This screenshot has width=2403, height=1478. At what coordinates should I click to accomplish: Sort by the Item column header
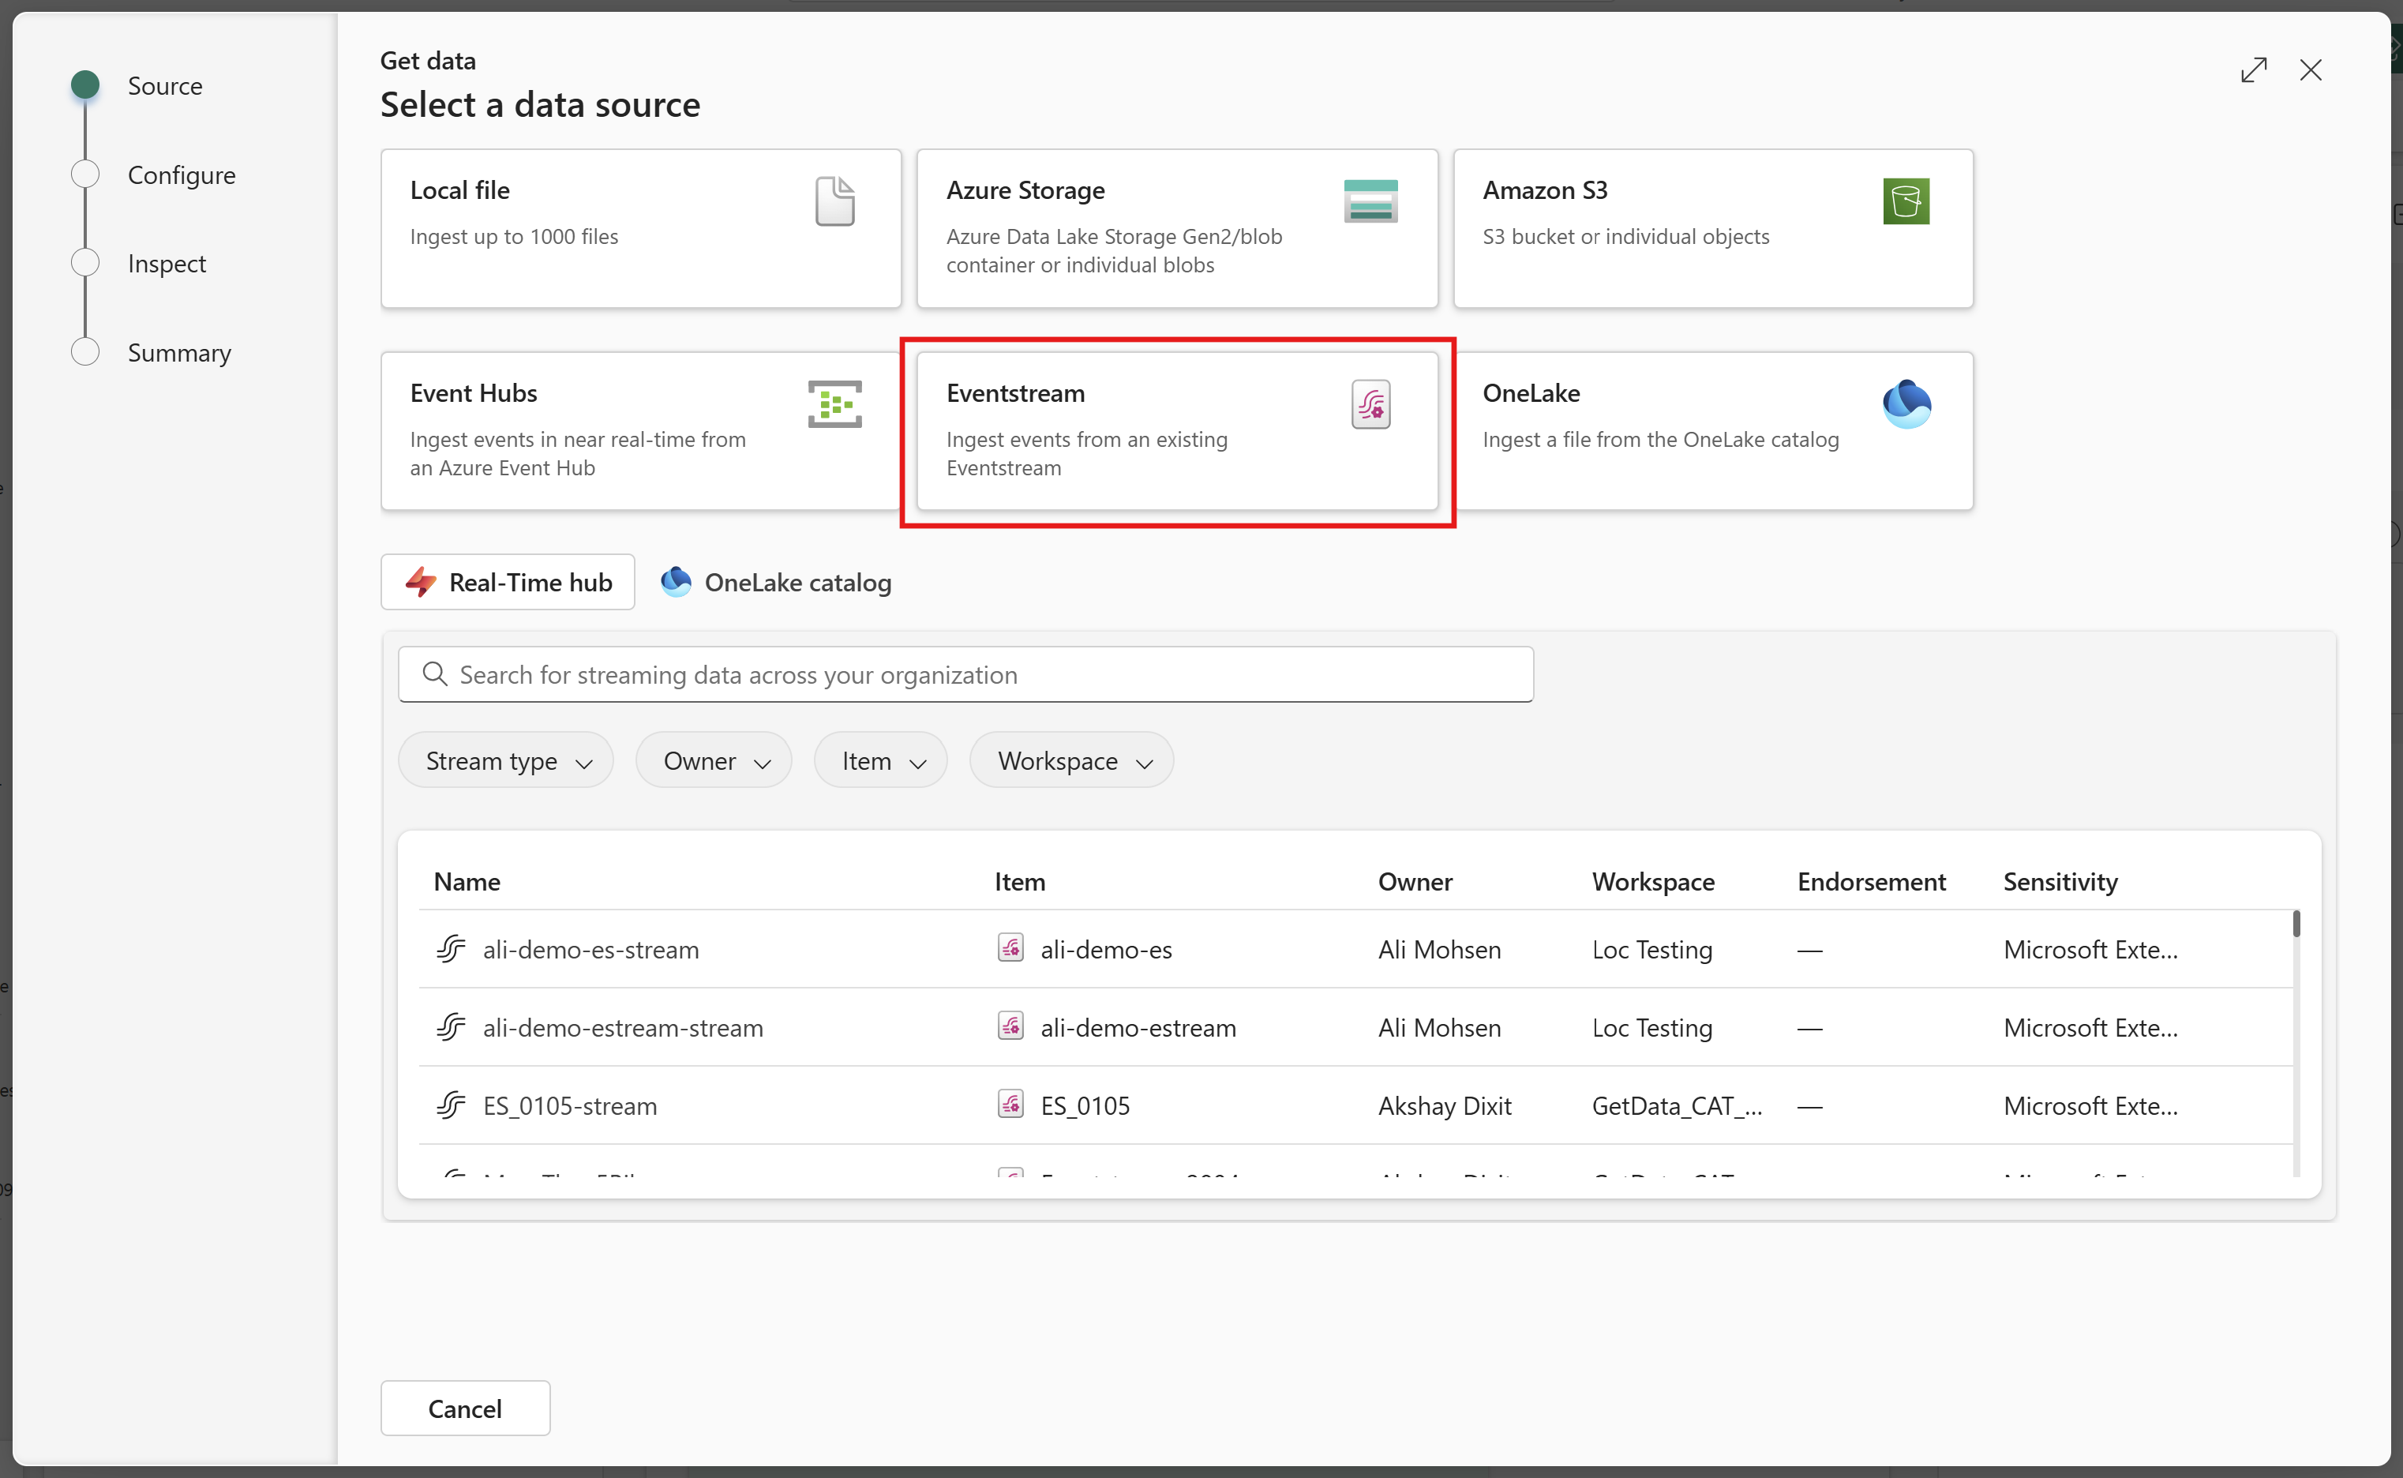click(1019, 881)
